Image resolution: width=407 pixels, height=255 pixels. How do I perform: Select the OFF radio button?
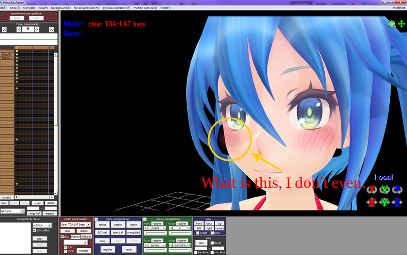tap(66, 251)
